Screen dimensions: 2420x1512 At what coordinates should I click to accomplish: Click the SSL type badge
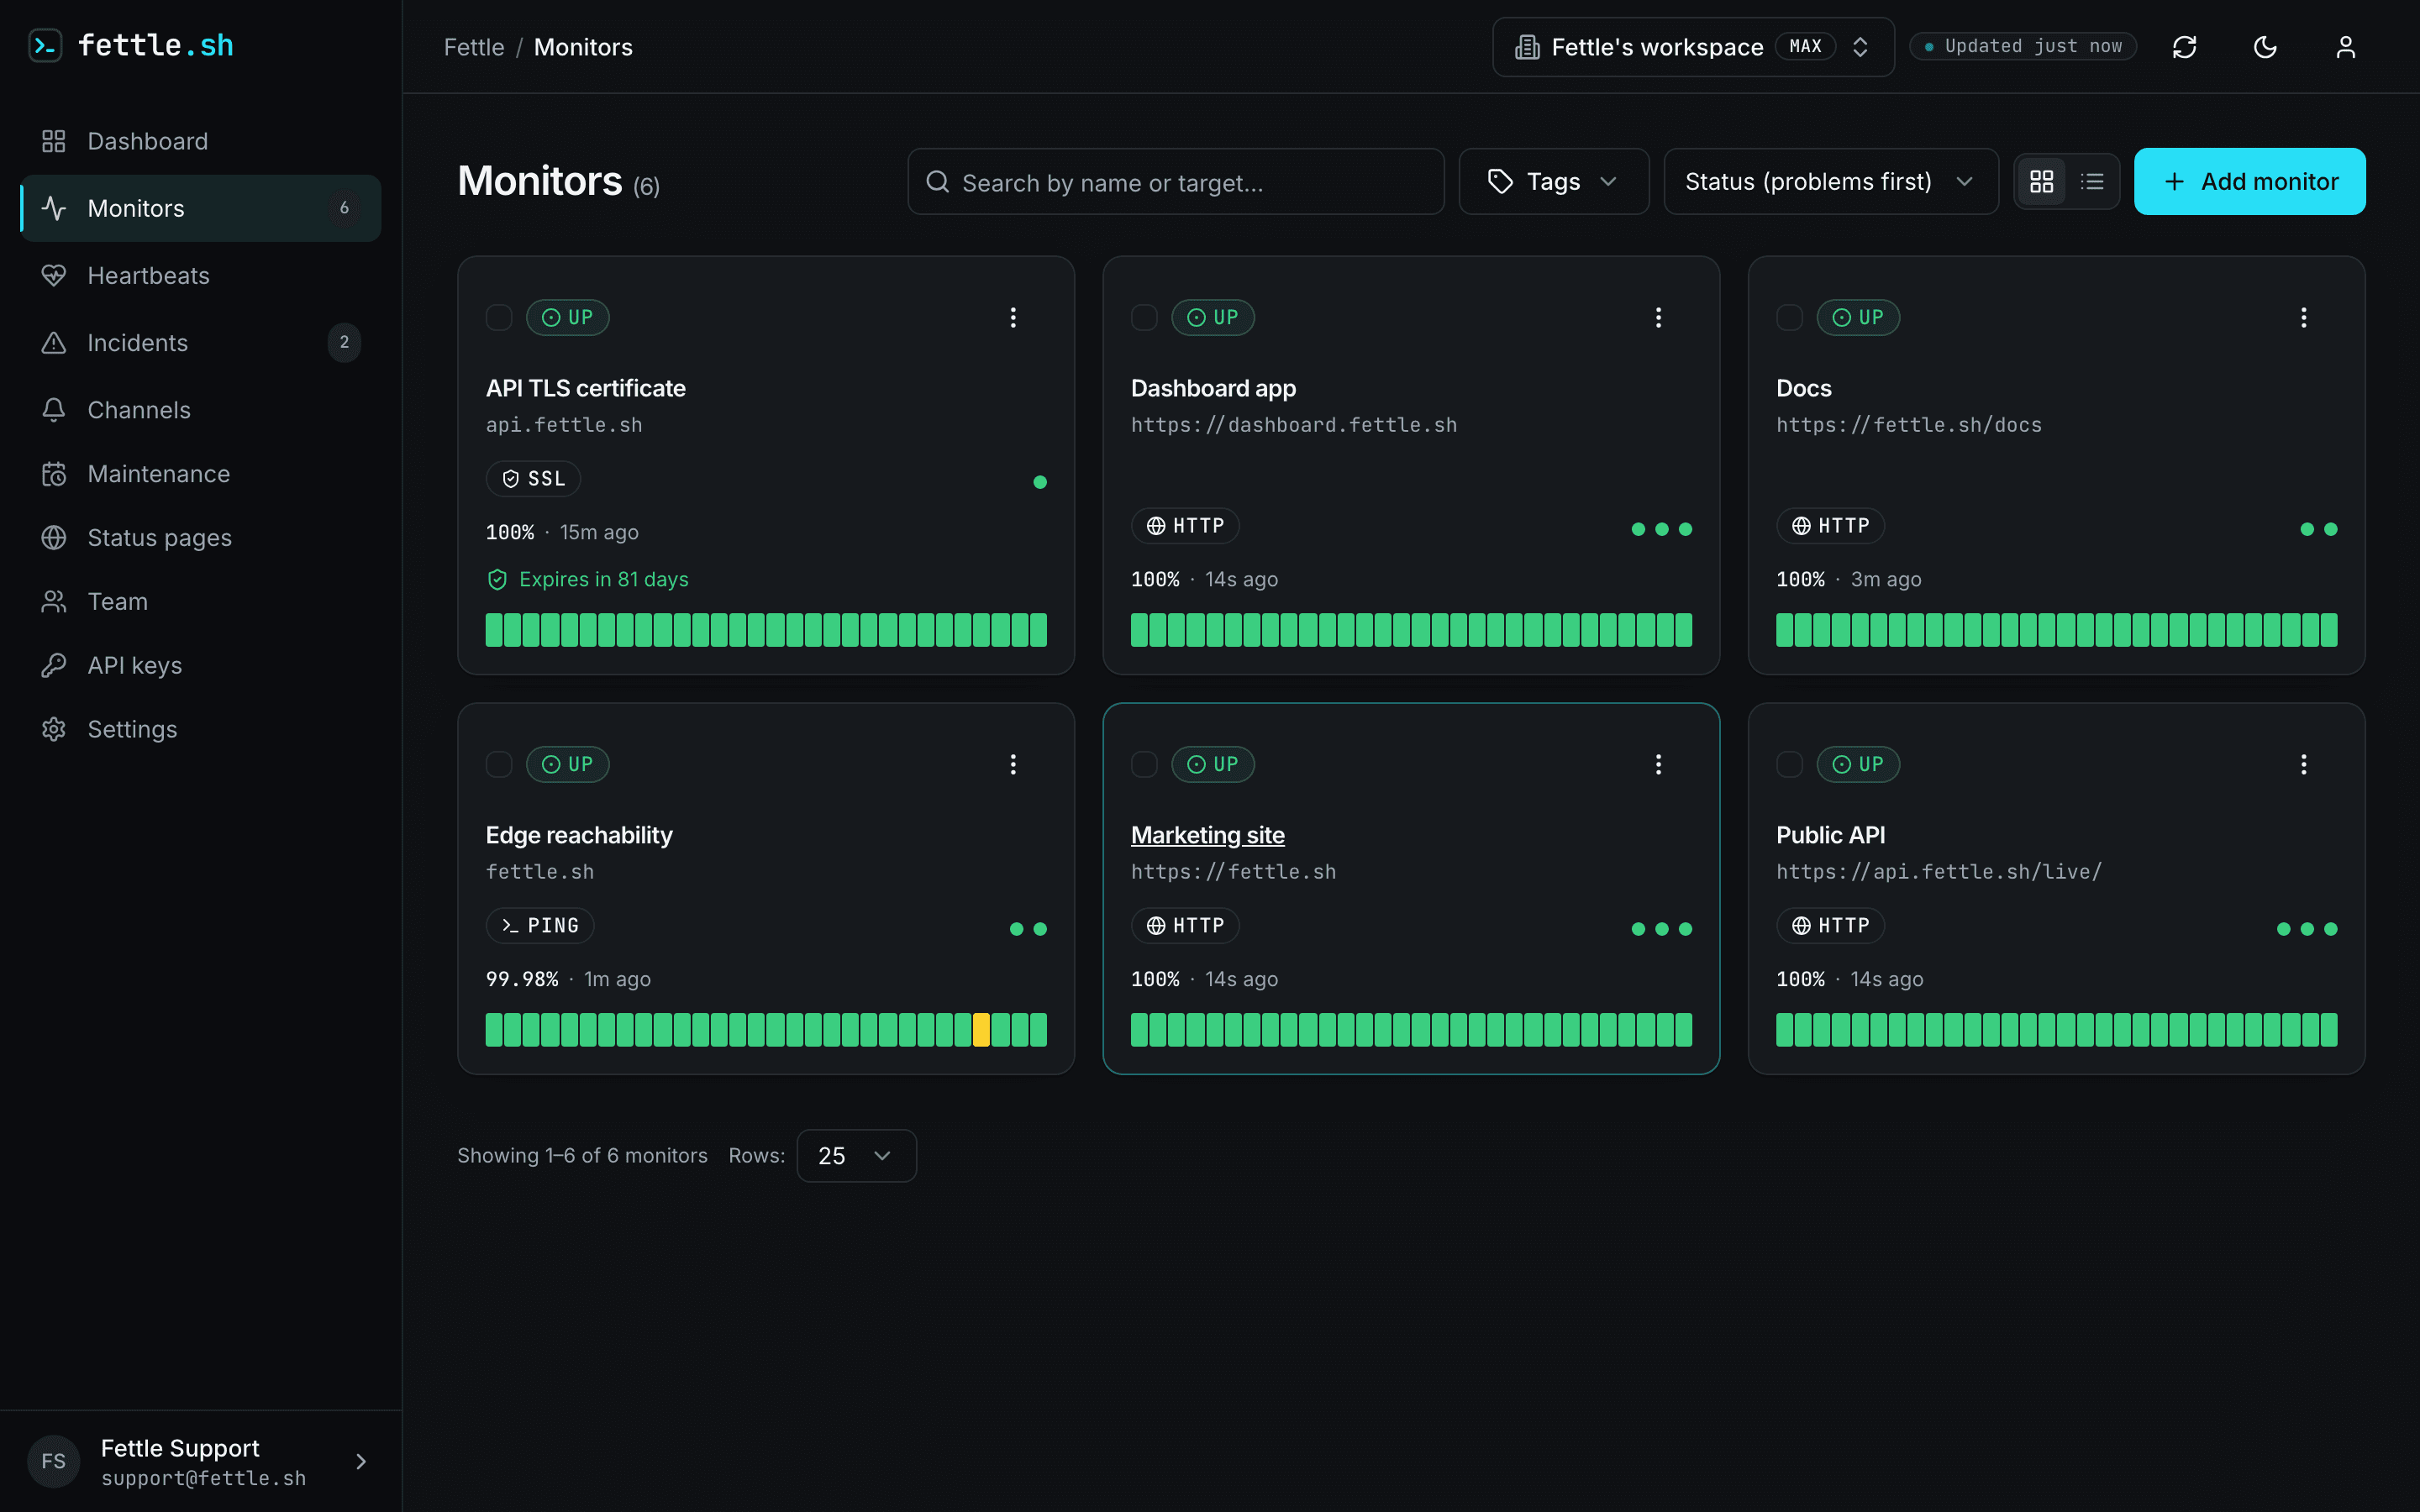click(533, 479)
